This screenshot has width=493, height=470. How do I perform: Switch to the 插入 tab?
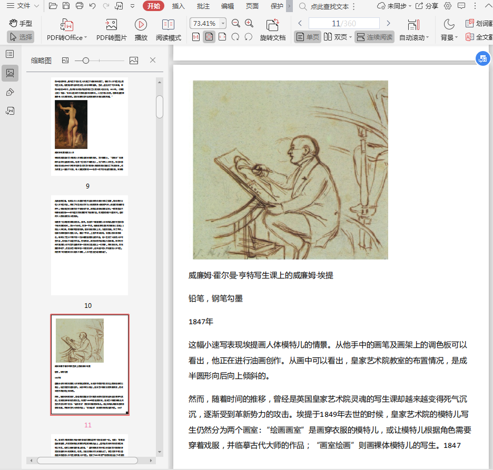click(178, 6)
